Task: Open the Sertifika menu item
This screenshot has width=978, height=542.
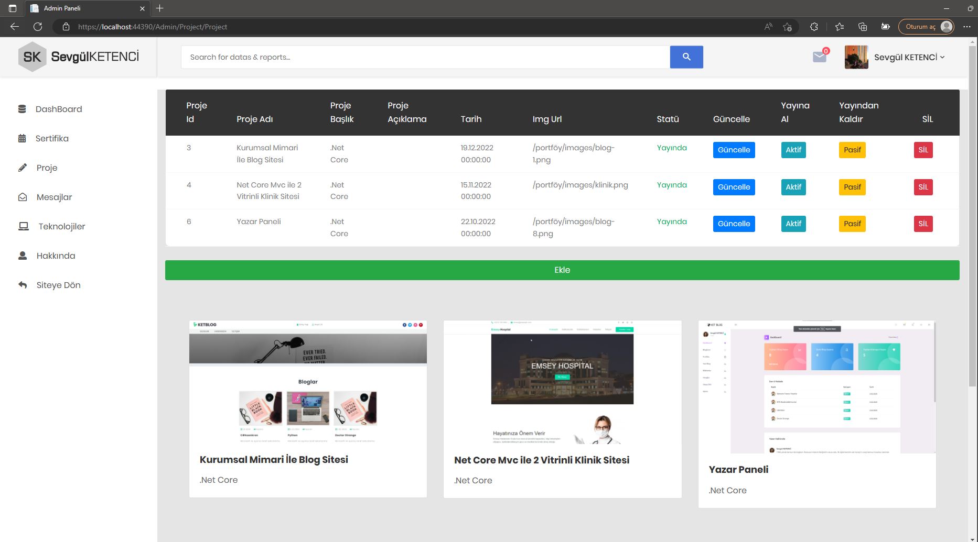Action: [x=52, y=138]
